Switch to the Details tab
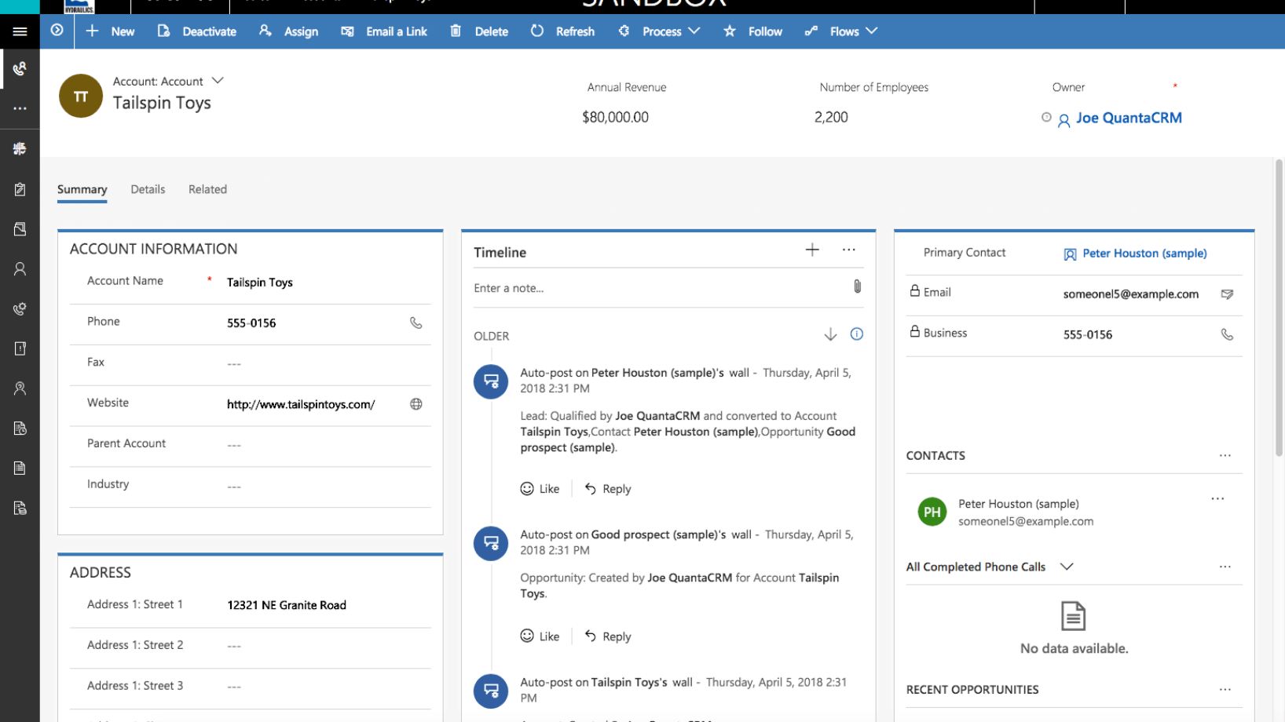 148,189
